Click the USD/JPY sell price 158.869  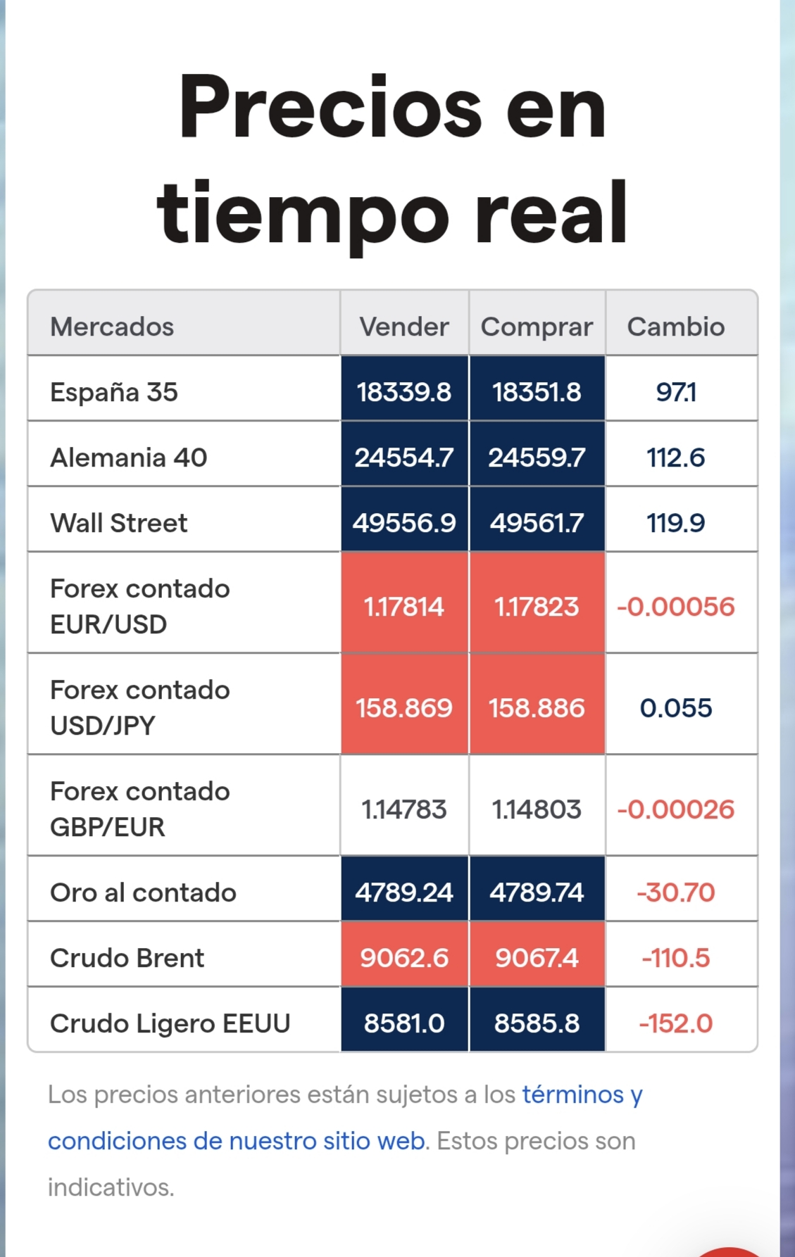pyautogui.click(x=404, y=707)
